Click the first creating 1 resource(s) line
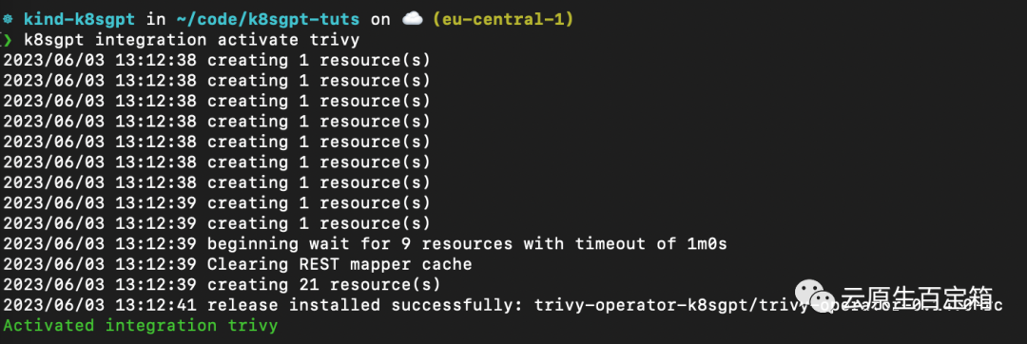Image resolution: width=1027 pixels, height=344 pixels. click(x=217, y=61)
